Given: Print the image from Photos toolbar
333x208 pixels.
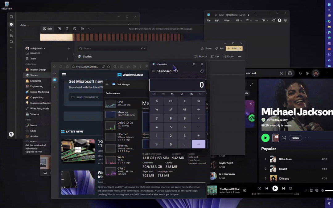Looking at the screenshot, I should coord(75,29).
